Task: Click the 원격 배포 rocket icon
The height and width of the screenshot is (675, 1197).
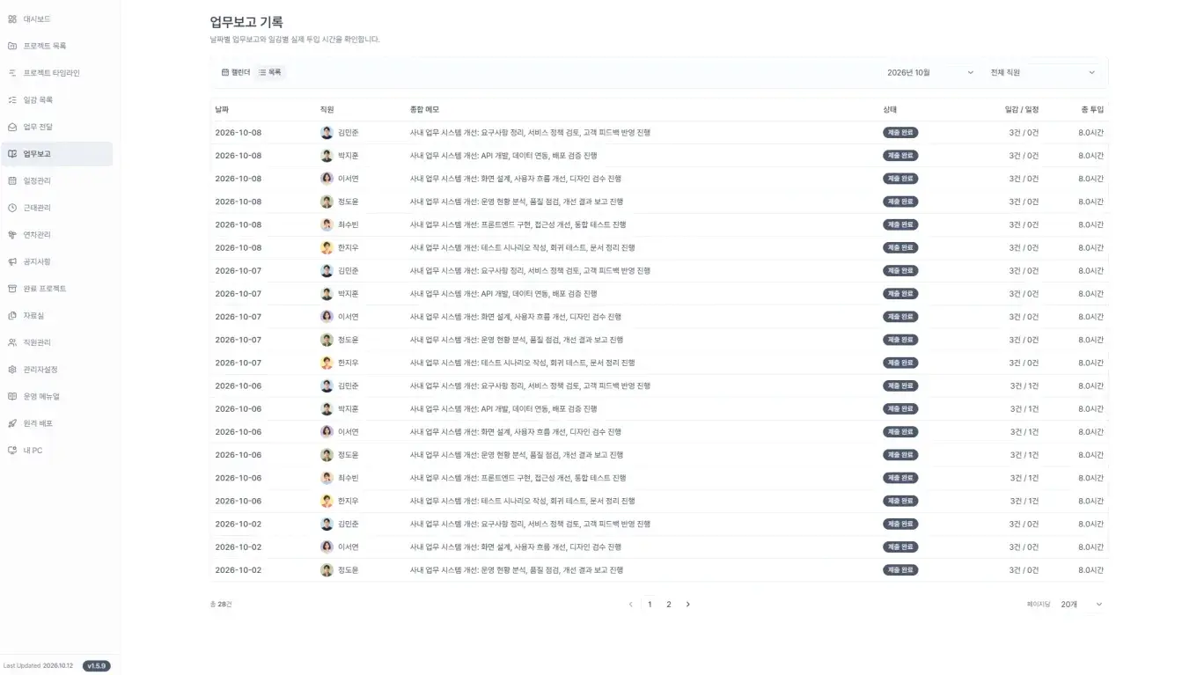Action: 12,423
